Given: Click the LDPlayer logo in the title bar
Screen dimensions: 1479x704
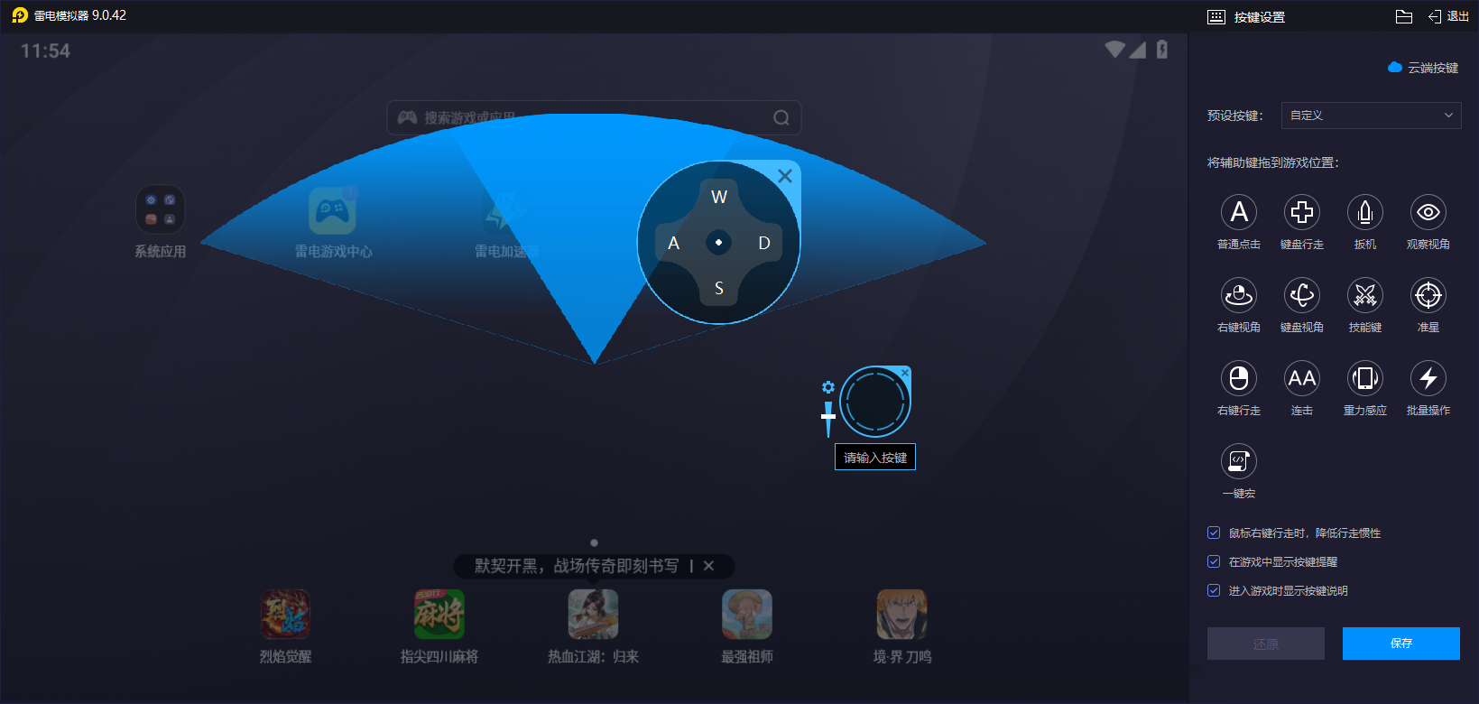Looking at the screenshot, I should [x=20, y=15].
